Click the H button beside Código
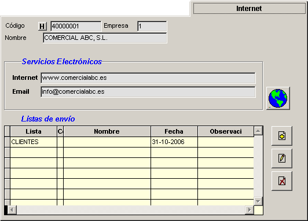Viewport: 308px width, 221px height. 42,26
